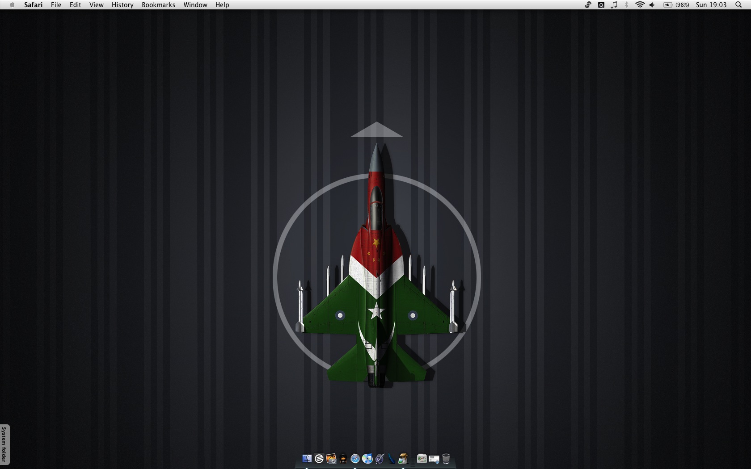Viewport: 751px width, 469px height.
Task: Open the black shirt icon app
Action: point(343,459)
